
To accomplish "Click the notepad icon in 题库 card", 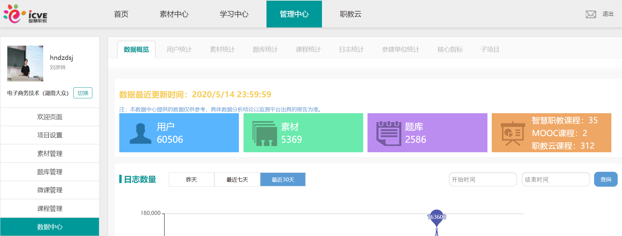I will (388, 133).
